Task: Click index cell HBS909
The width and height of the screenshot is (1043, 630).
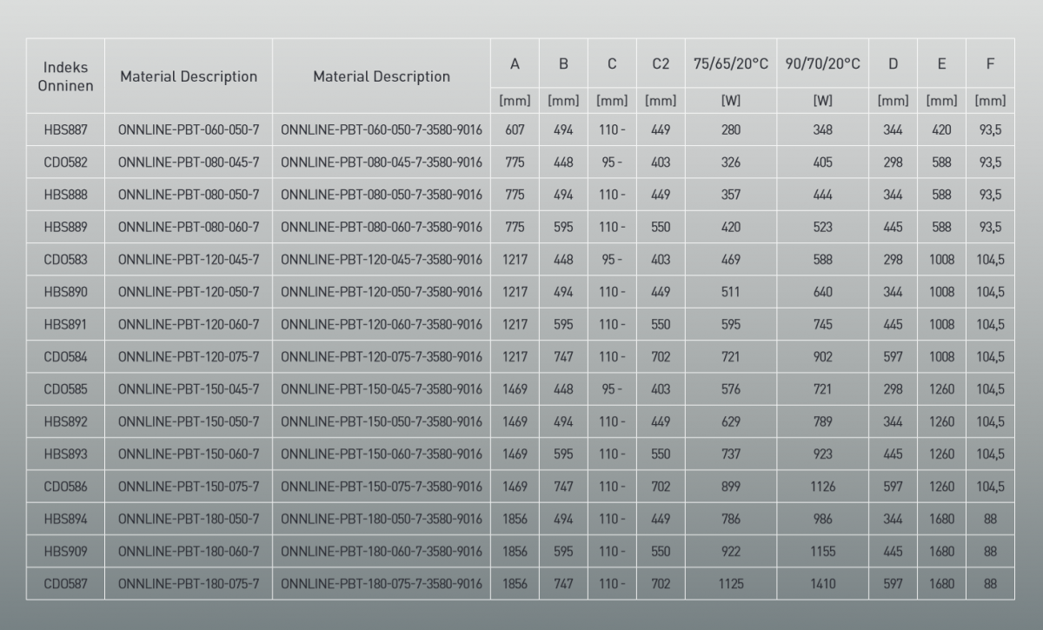Action: point(66,552)
